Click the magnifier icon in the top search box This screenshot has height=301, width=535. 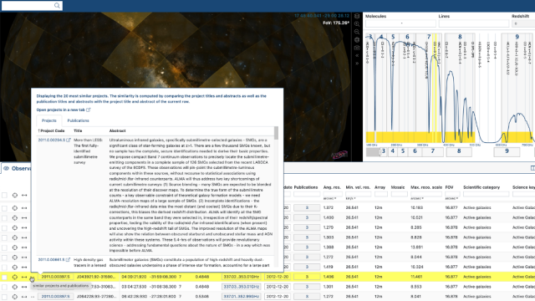point(57,6)
